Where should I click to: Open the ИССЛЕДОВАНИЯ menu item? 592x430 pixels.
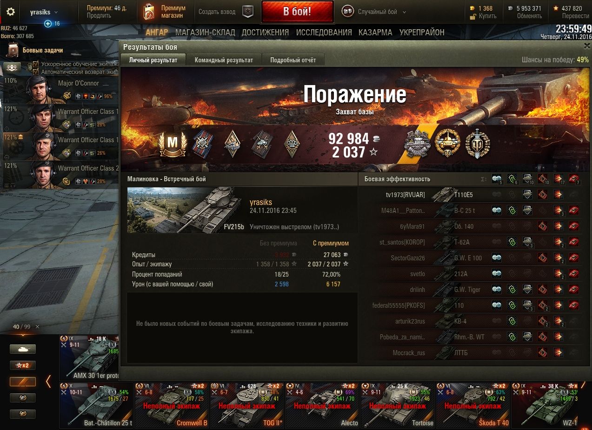(324, 33)
